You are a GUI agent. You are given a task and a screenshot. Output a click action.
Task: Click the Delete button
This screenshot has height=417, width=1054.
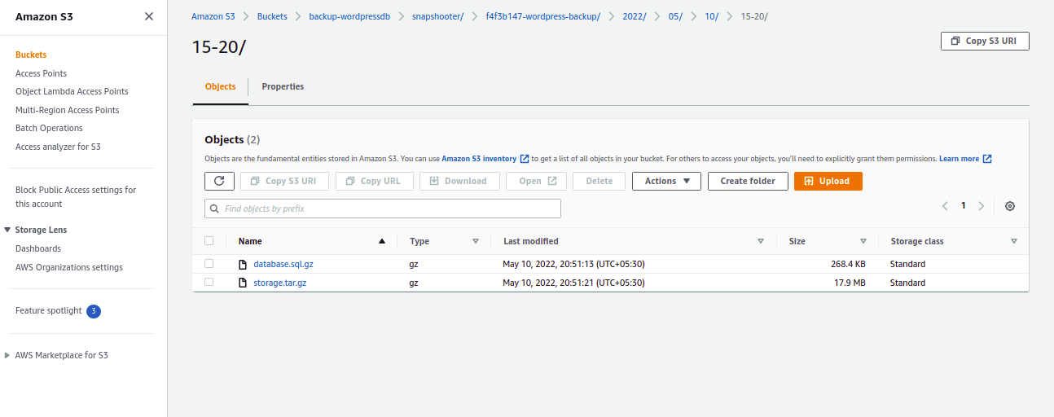click(599, 181)
